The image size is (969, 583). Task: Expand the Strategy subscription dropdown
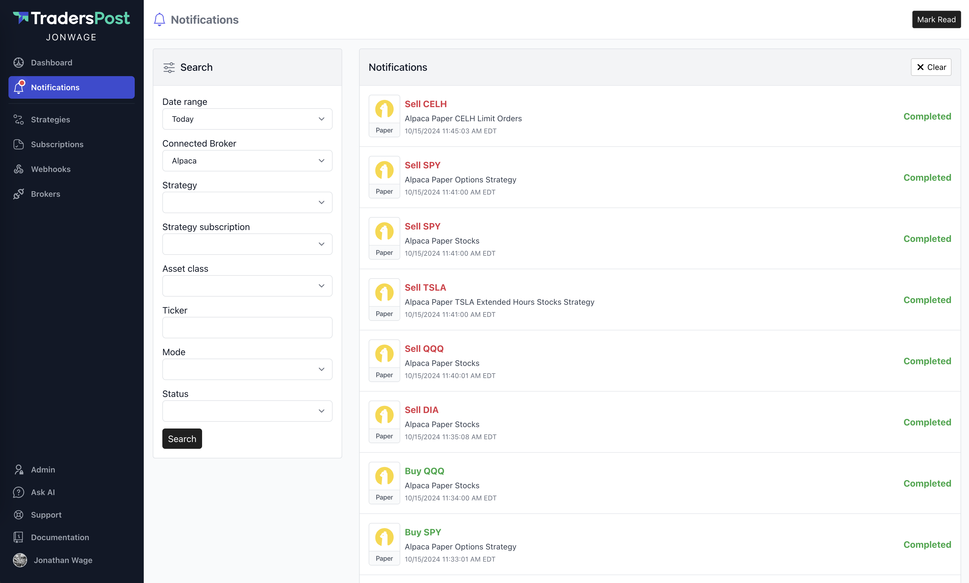coord(247,244)
